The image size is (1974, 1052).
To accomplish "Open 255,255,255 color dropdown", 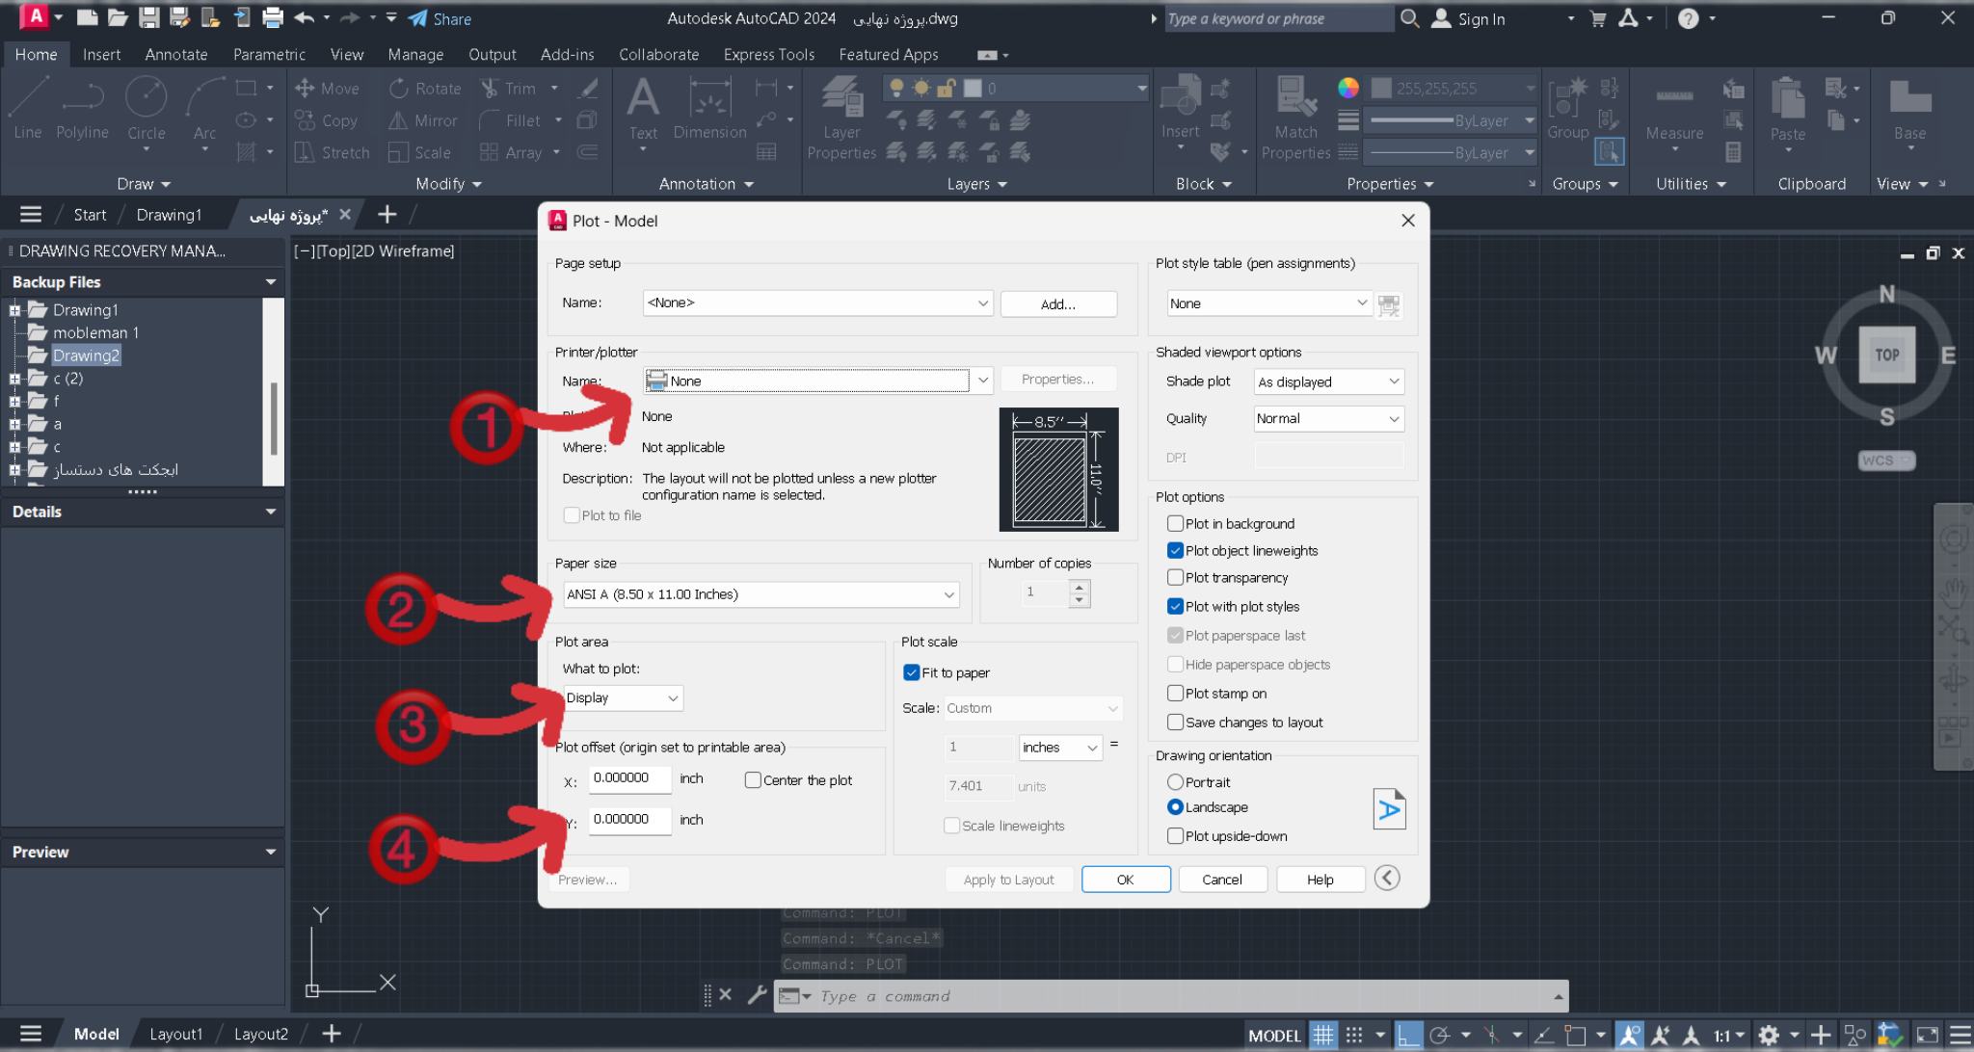I will click(x=1454, y=88).
